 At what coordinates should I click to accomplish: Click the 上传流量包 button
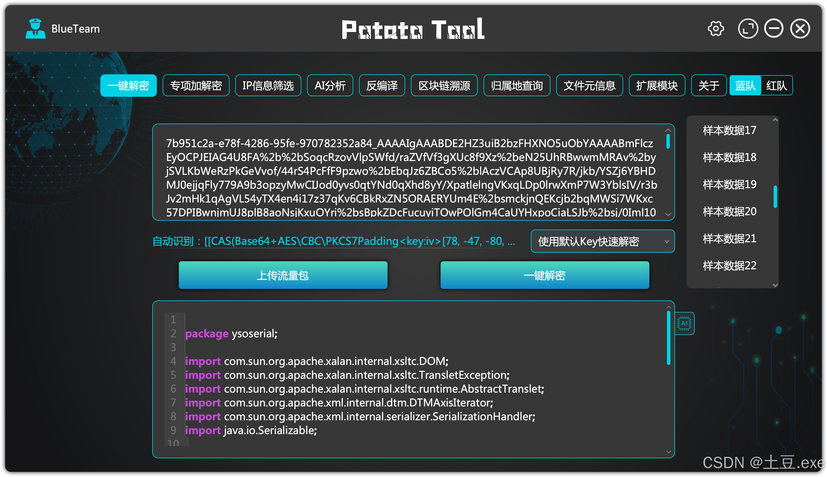coord(283,275)
